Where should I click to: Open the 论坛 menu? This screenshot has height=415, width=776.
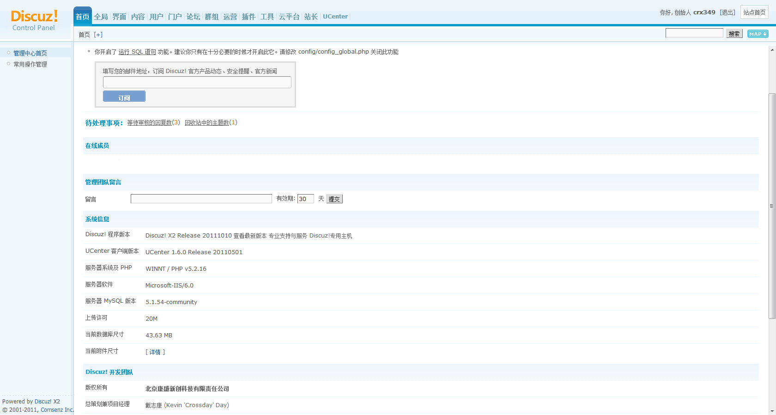click(x=194, y=17)
